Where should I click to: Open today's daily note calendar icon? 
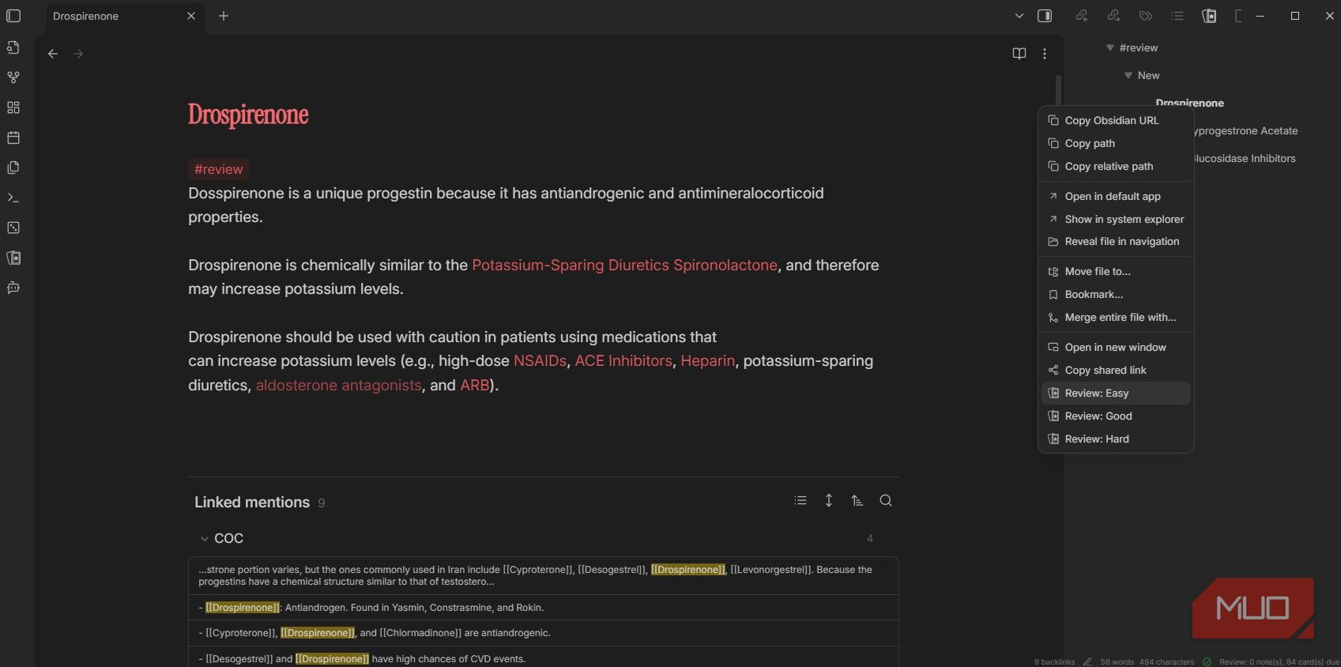13,138
